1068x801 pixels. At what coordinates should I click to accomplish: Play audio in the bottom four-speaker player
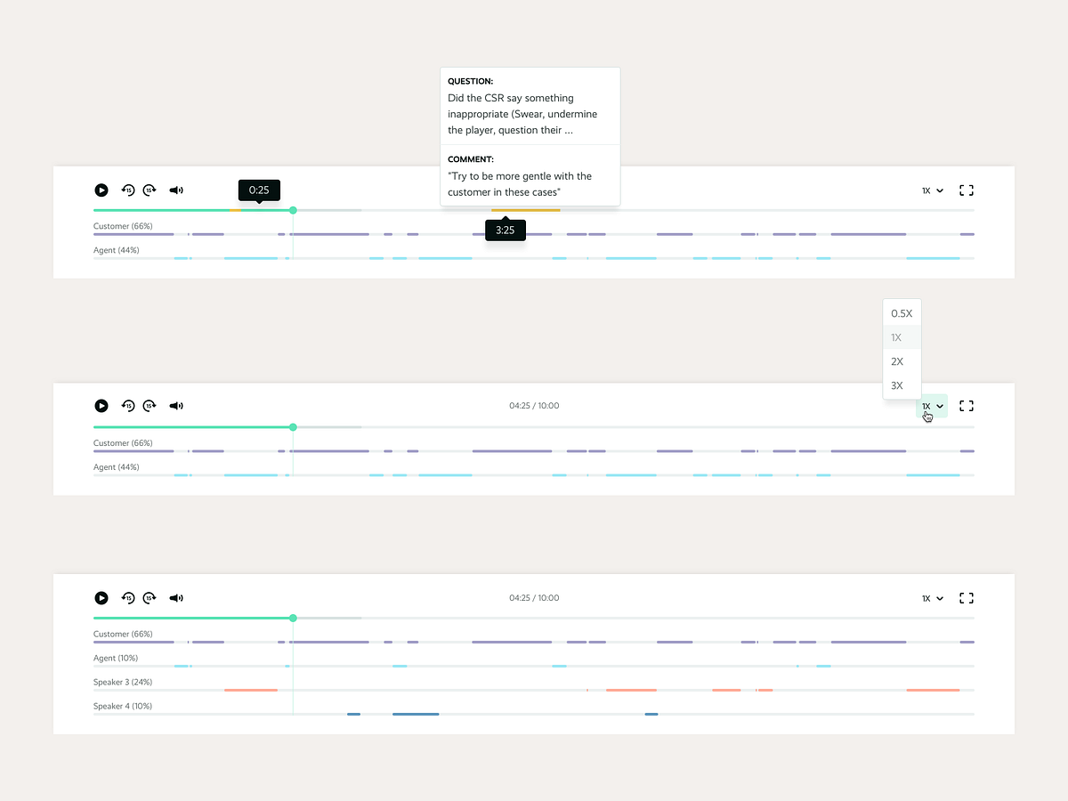pos(101,598)
